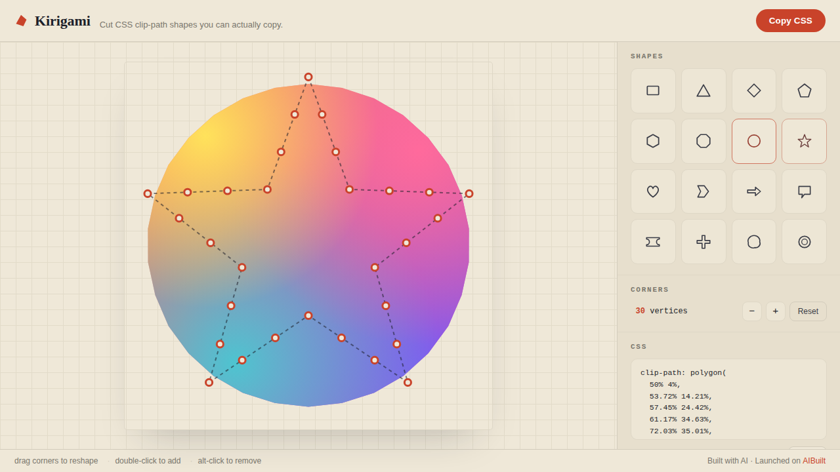Select the plus cross shape
Image resolution: width=840 pixels, height=472 pixels.
[703, 242]
